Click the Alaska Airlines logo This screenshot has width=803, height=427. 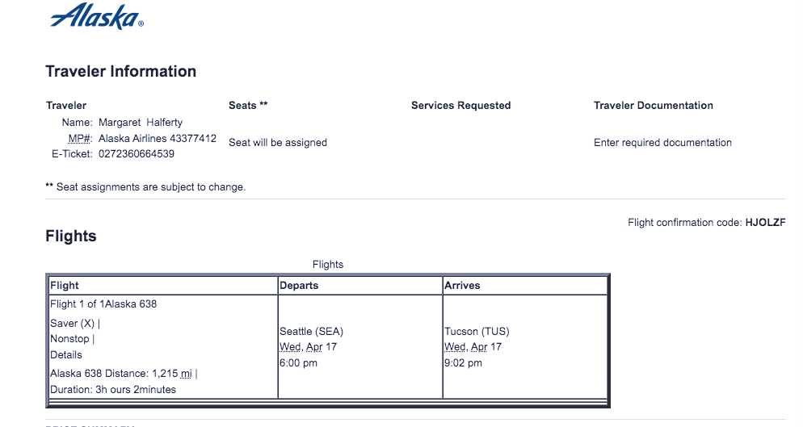[96, 17]
